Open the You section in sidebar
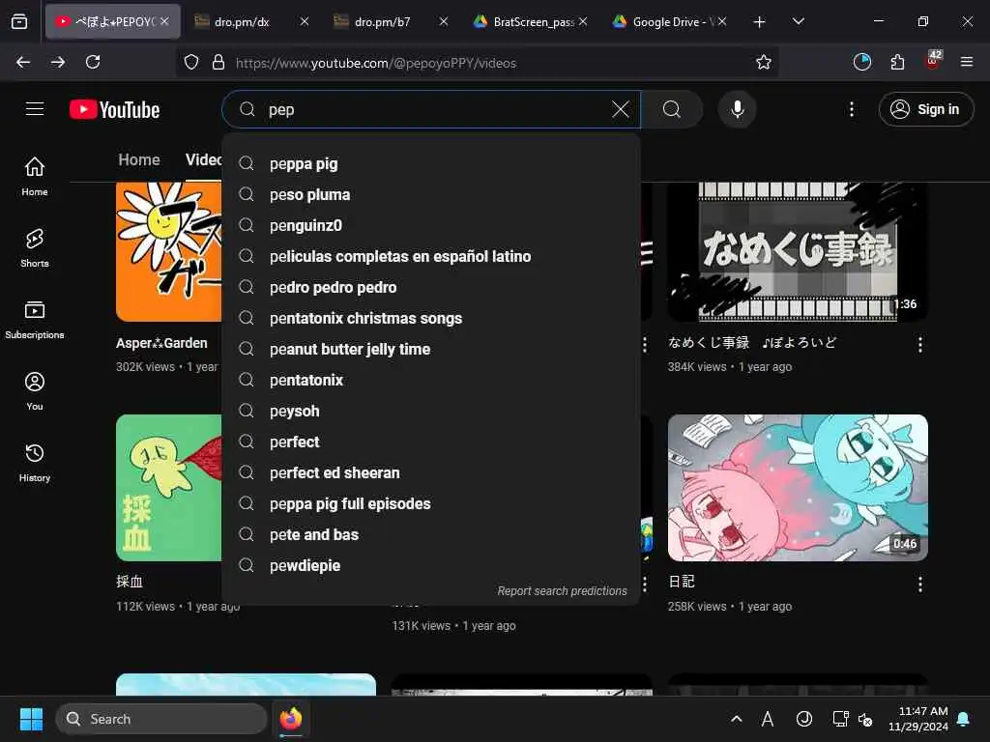The image size is (990, 742). (x=35, y=391)
